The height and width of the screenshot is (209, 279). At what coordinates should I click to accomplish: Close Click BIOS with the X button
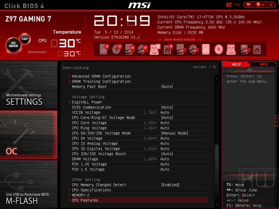pyautogui.click(x=271, y=5)
